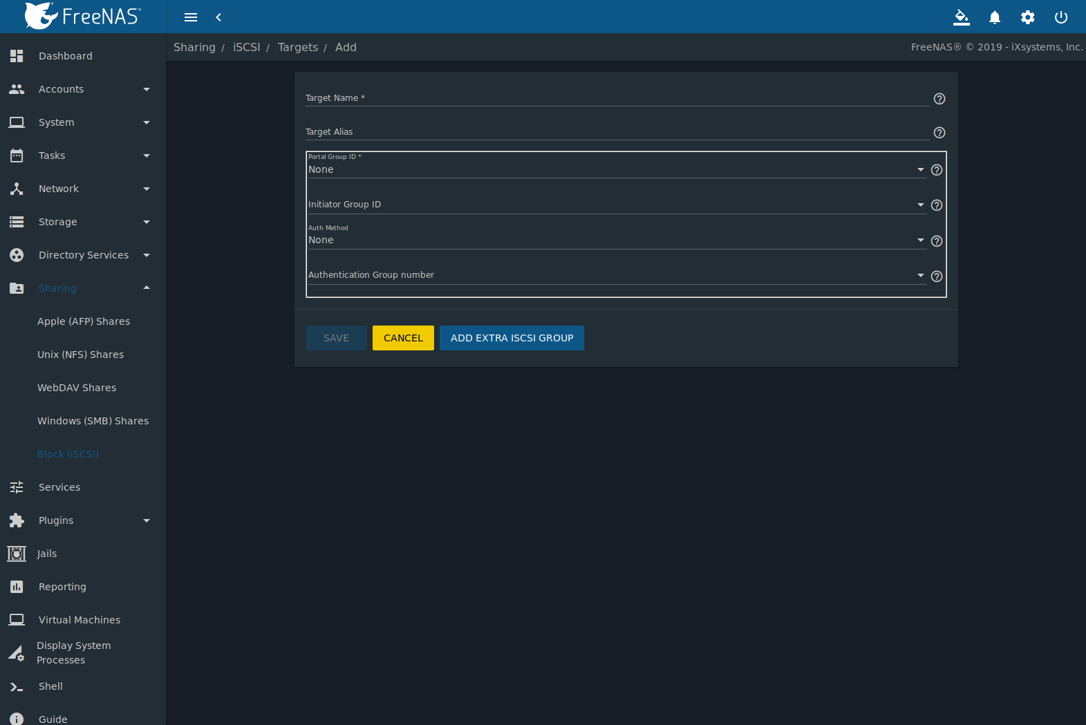Click the Guide info icon

pos(17,719)
